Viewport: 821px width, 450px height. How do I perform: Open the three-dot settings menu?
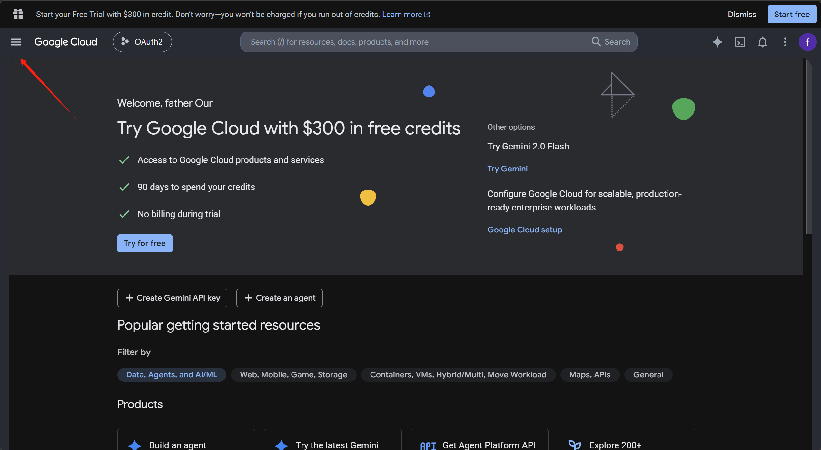point(785,42)
